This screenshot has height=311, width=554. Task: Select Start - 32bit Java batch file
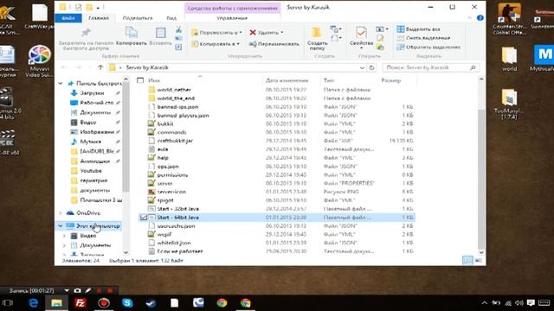point(177,209)
